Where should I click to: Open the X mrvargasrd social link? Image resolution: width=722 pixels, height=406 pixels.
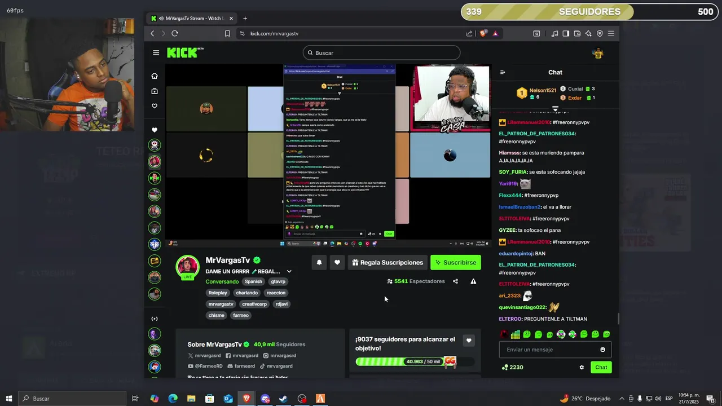[x=204, y=355]
